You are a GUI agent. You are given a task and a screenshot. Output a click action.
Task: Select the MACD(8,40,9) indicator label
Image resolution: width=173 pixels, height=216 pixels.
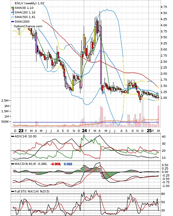pos(25,164)
